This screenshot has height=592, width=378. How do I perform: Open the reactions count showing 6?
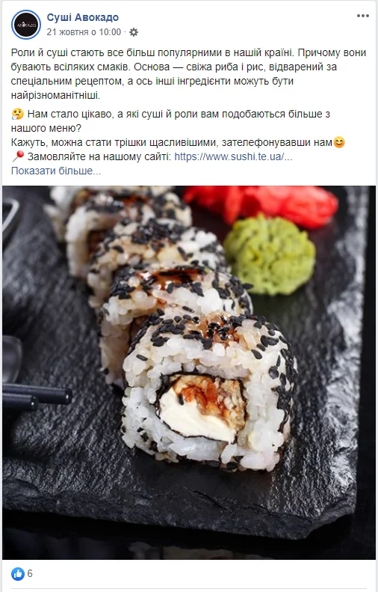(x=30, y=574)
